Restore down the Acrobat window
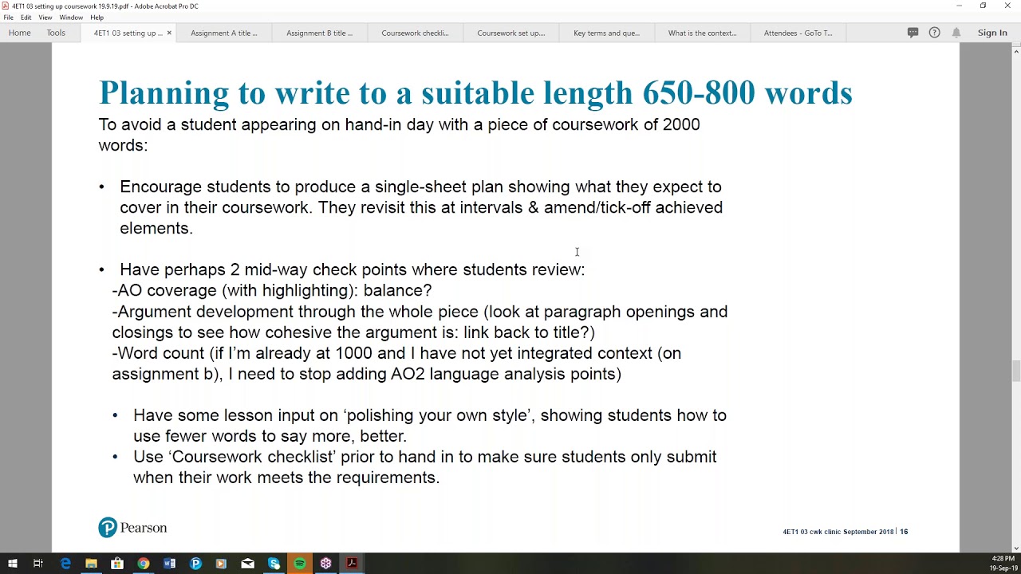This screenshot has width=1021, height=574. [984, 6]
